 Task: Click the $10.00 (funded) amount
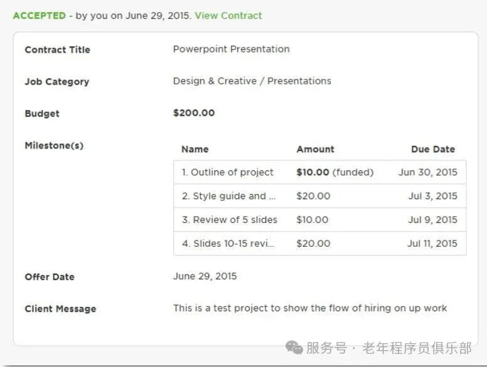coord(334,172)
